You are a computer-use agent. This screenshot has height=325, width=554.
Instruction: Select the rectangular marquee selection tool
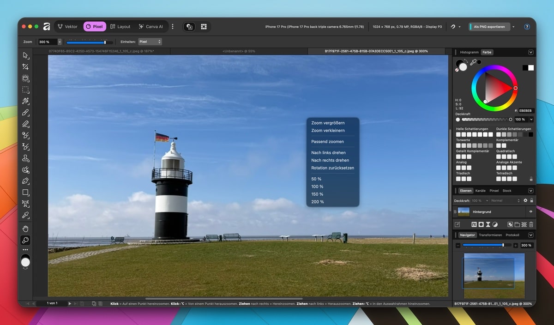[25, 90]
